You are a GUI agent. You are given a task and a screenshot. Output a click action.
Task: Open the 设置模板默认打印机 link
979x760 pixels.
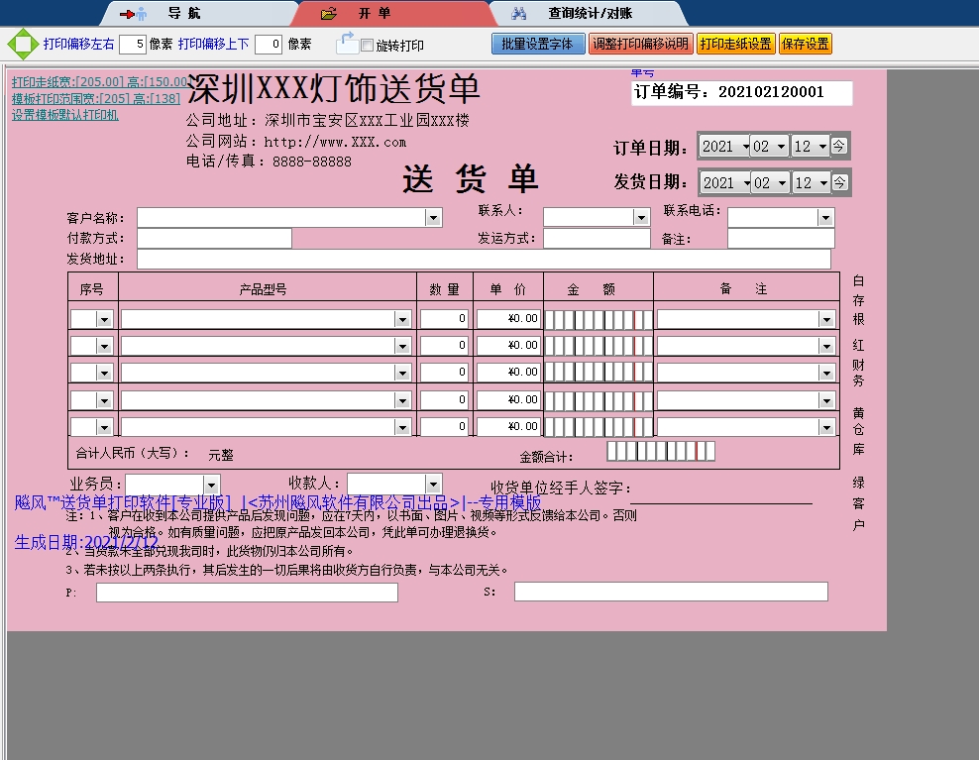65,115
